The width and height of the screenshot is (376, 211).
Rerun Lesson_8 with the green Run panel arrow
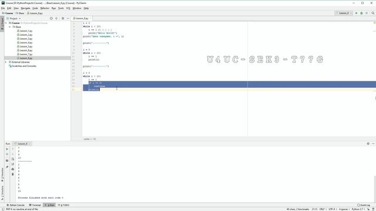pos(7,149)
